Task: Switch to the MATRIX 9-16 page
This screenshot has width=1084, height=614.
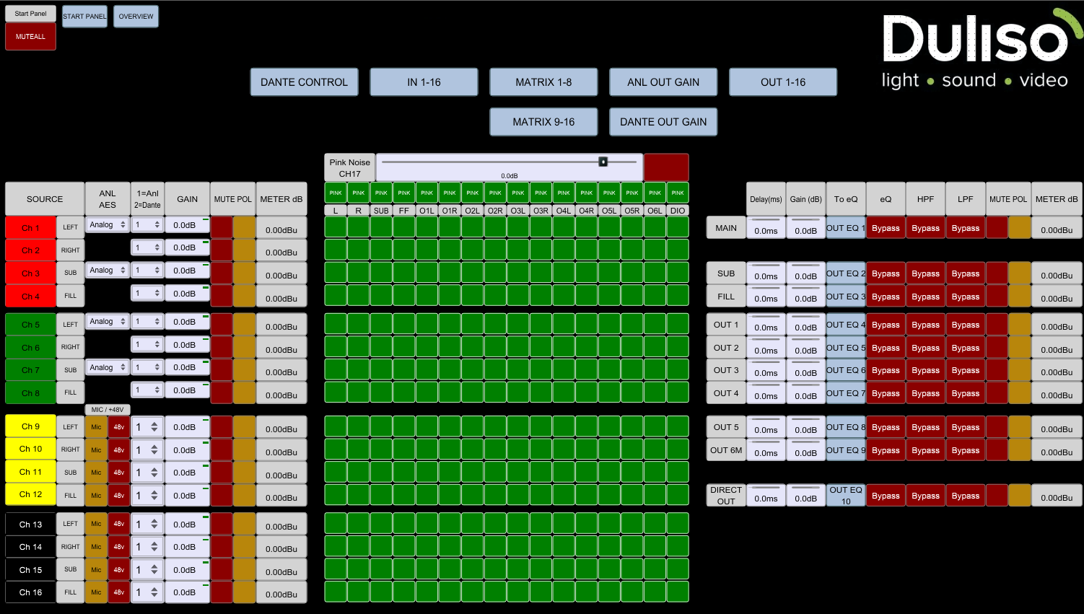Action: pyautogui.click(x=543, y=122)
